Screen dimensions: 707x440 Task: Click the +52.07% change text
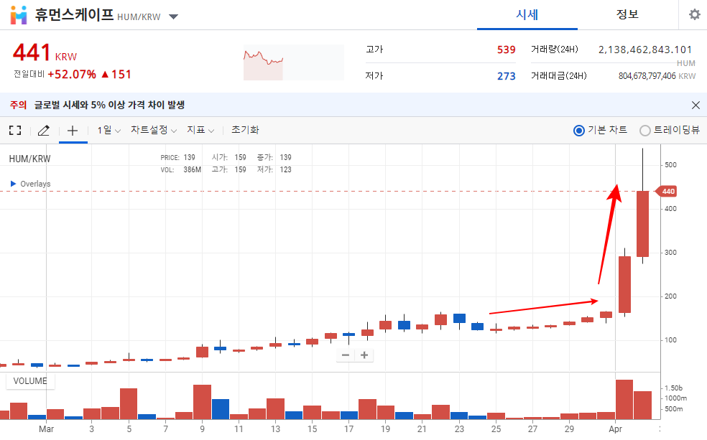(72, 75)
